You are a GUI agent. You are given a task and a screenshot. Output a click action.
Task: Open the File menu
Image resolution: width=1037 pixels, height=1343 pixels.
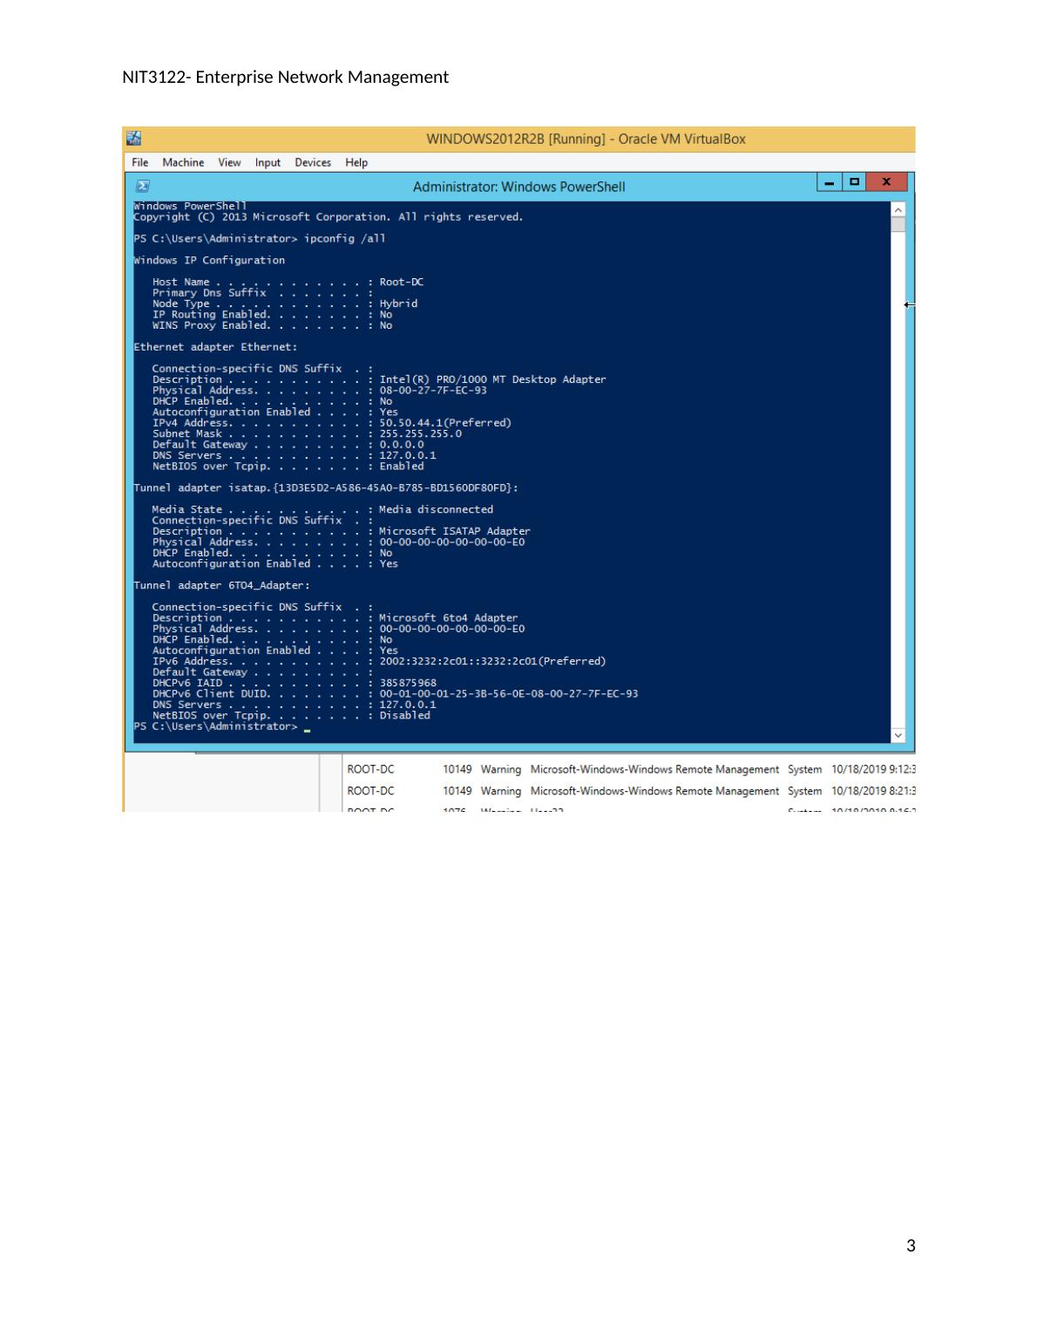[139, 162]
